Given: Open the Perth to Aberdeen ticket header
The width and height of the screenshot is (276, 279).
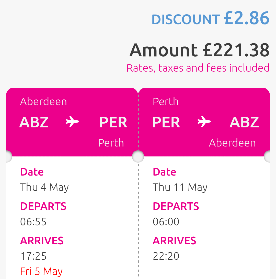Looking at the screenshot, I should [204, 122].
